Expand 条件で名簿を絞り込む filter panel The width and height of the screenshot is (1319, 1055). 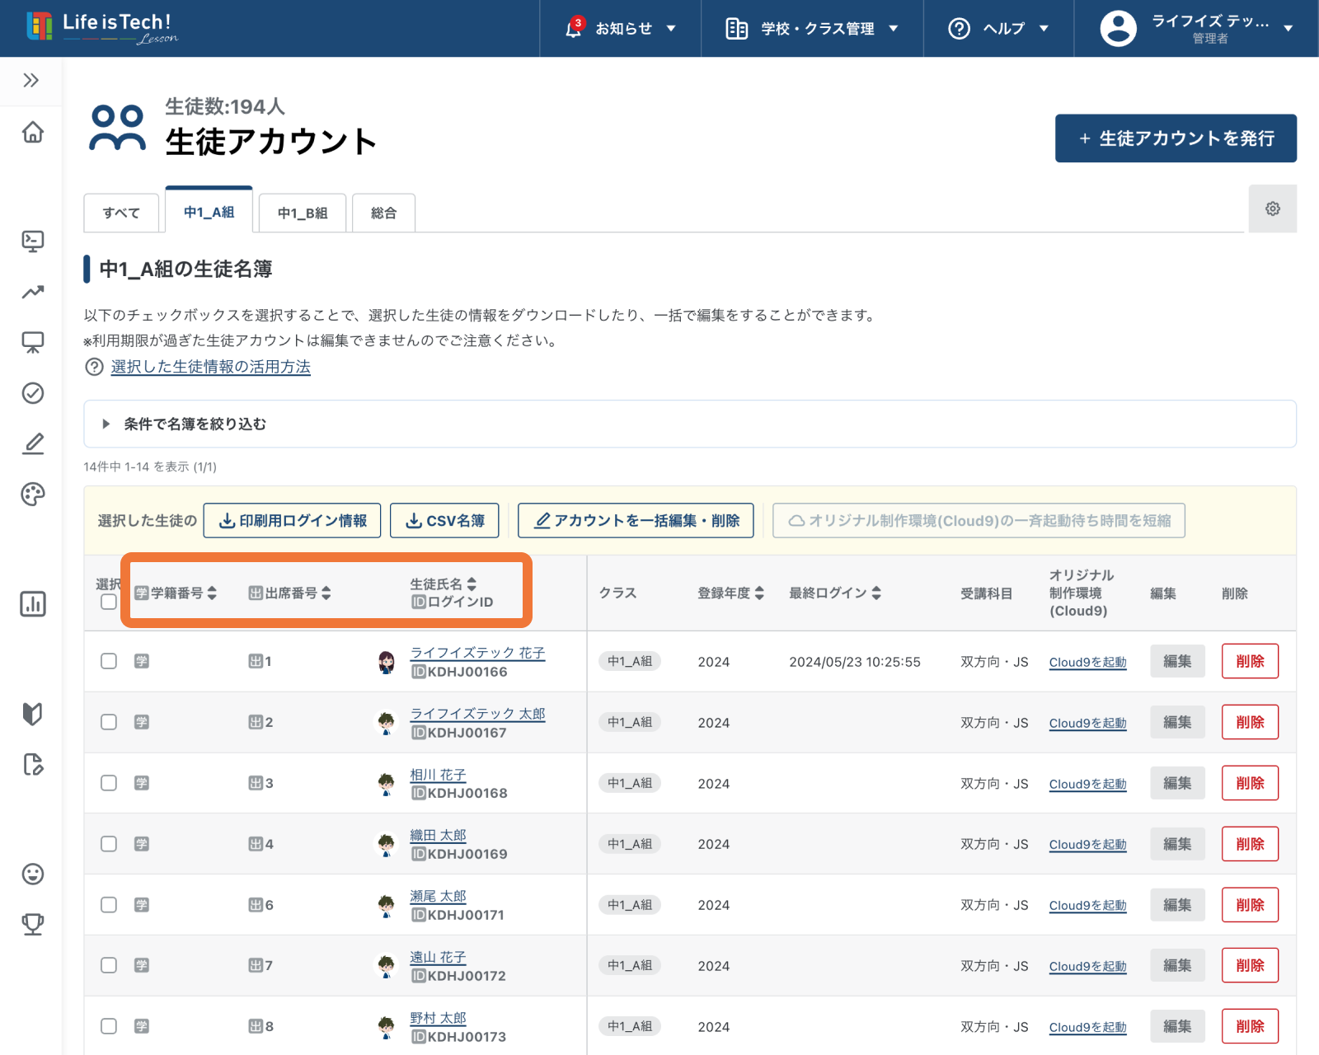click(195, 424)
